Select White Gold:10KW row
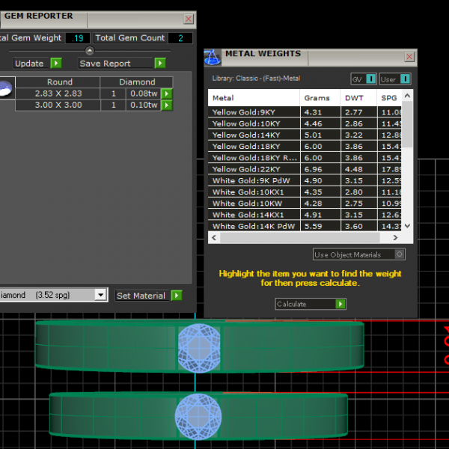This screenshot has height=449, width=449. tap(254, 203)
